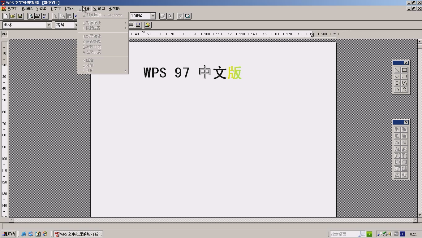Image resolution: width=422 pixels, height=238 pixels.
Task: Click the group objects icon in object palette
Action: click(397, 156)
